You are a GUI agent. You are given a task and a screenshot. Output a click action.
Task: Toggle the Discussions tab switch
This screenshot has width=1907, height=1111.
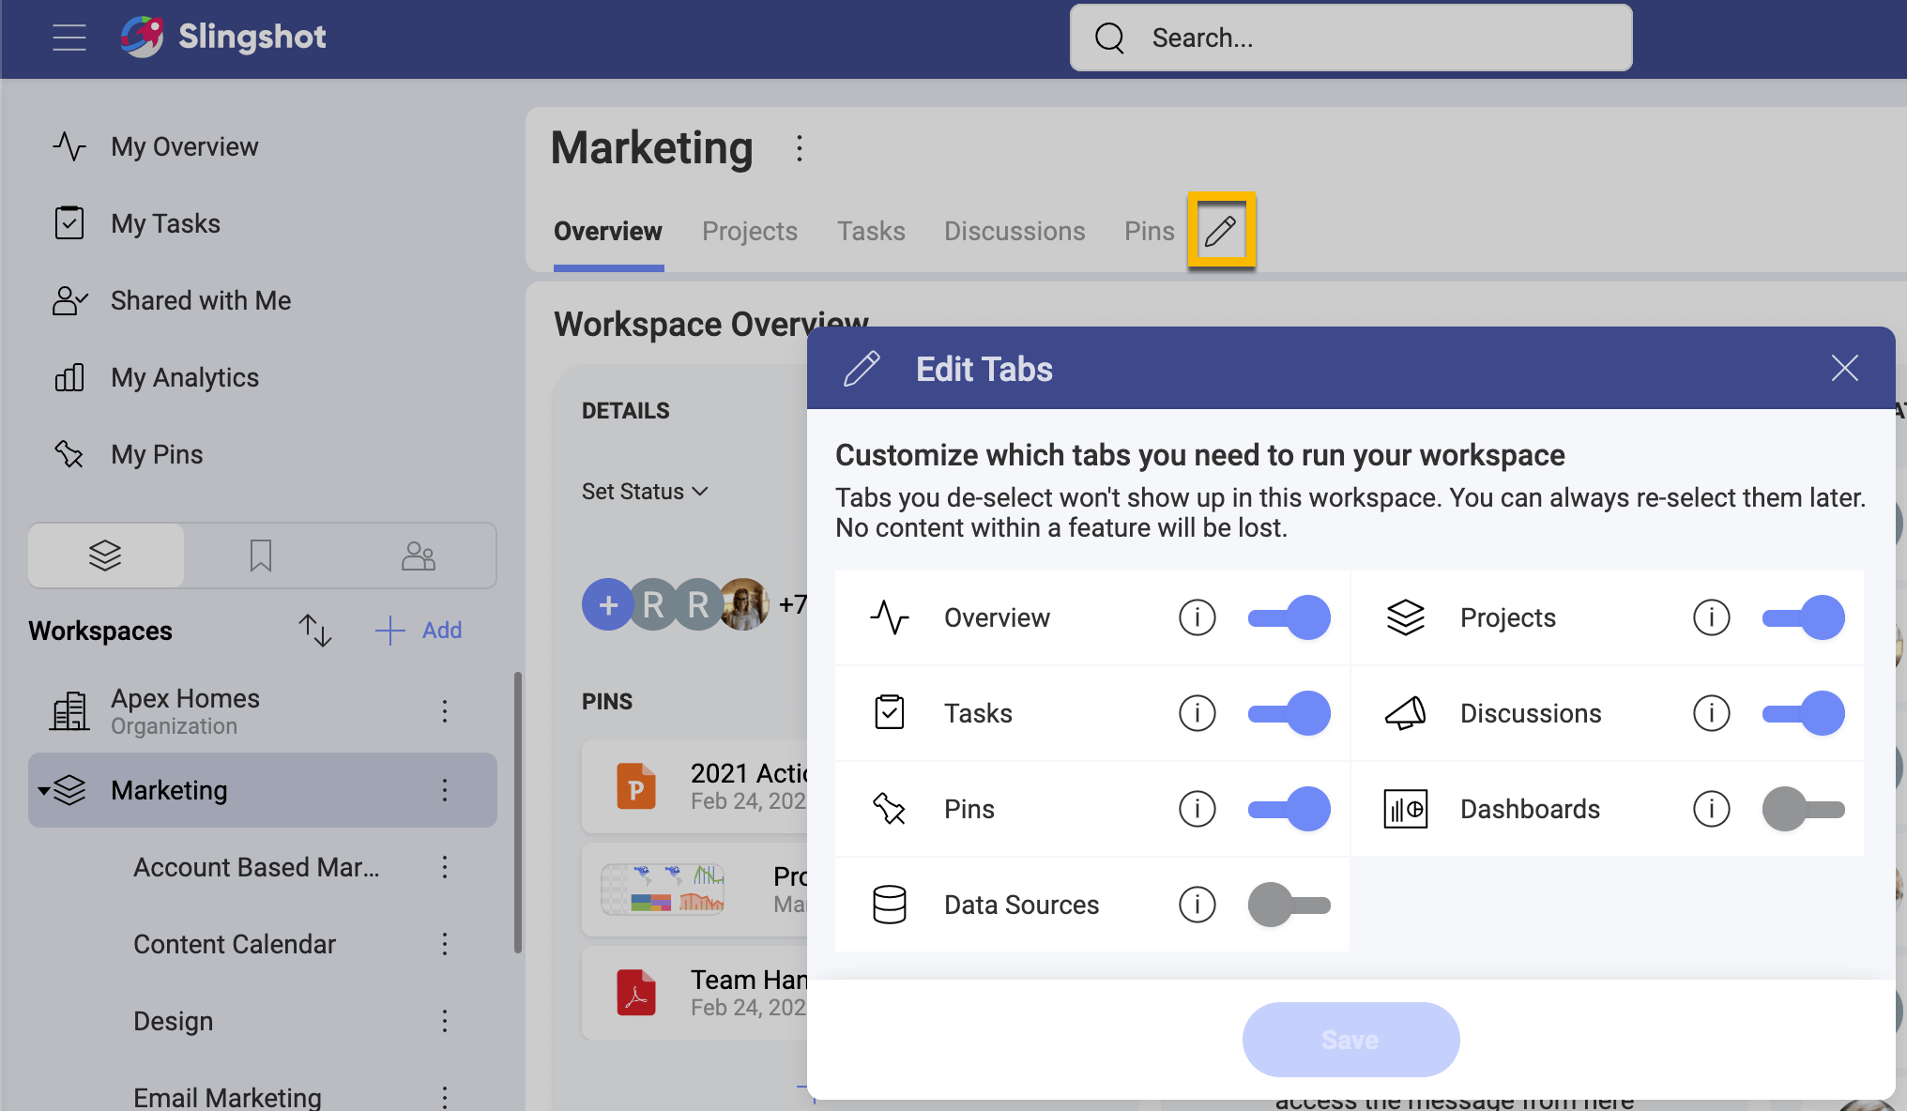[1804, 713]
